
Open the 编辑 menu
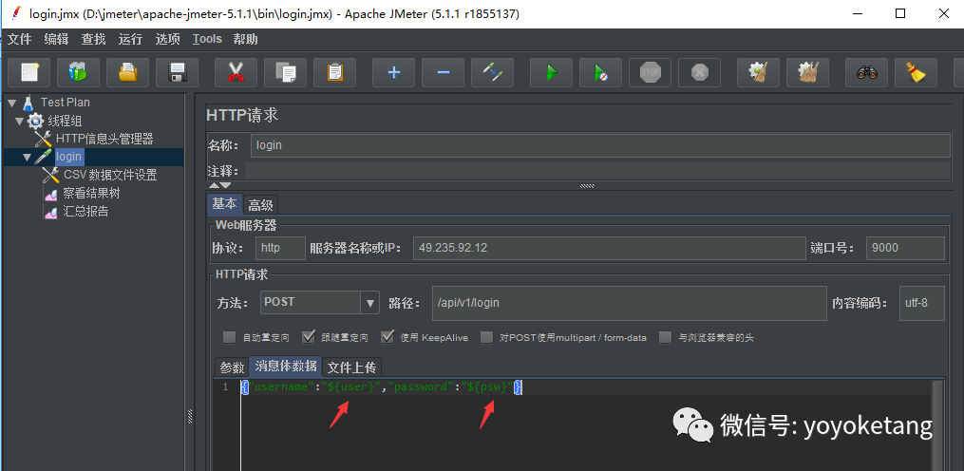56,39
